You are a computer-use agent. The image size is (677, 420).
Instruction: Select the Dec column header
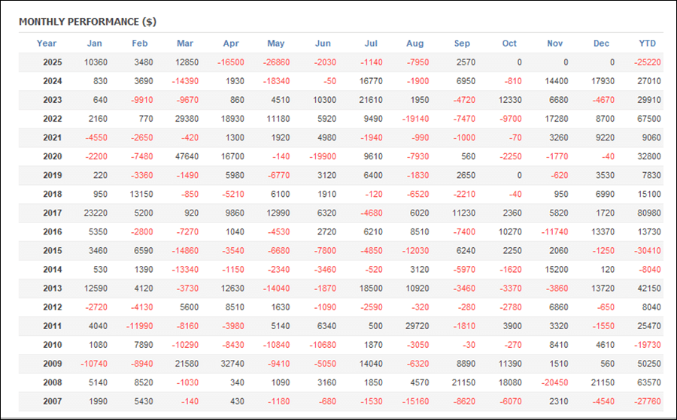coord(601,43)
